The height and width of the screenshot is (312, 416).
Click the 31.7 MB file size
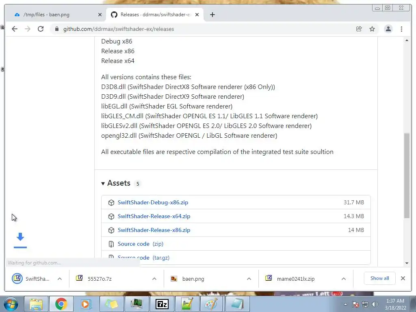click(354, 202)
